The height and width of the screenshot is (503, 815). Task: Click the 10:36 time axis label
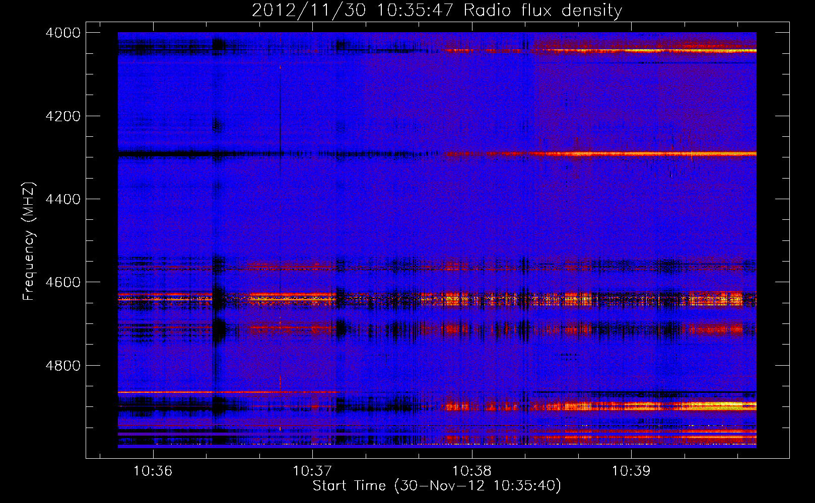point(153,471)
